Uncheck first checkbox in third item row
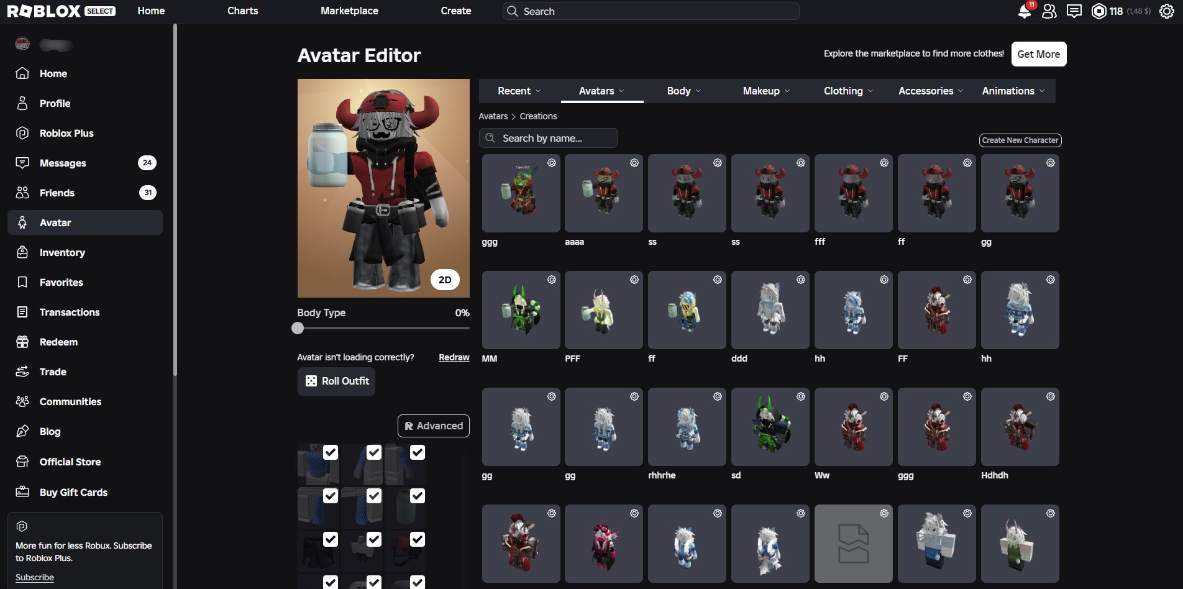This screenshot has width=1183, height=589. click(x=331, y=539)
